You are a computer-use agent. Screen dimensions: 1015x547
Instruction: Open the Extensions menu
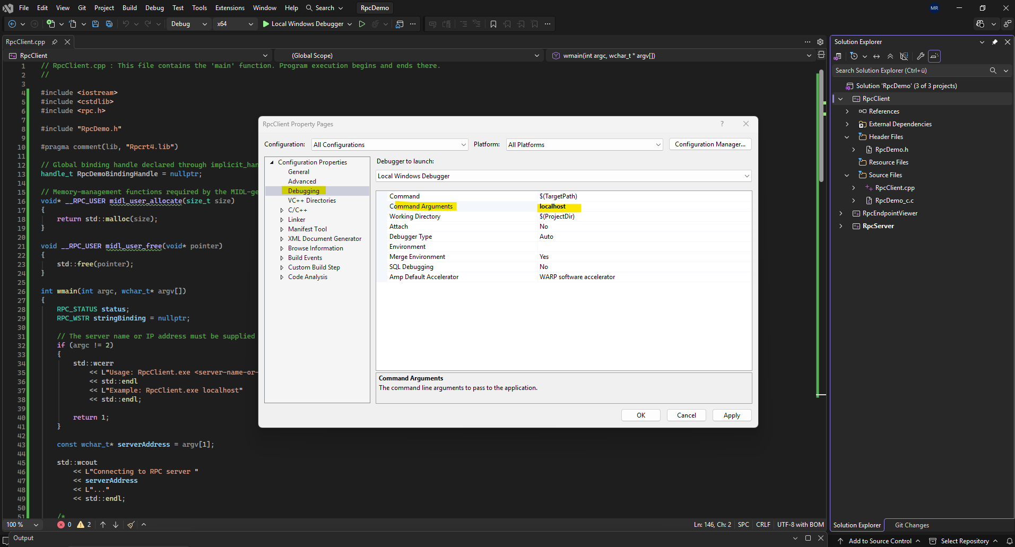230,8
